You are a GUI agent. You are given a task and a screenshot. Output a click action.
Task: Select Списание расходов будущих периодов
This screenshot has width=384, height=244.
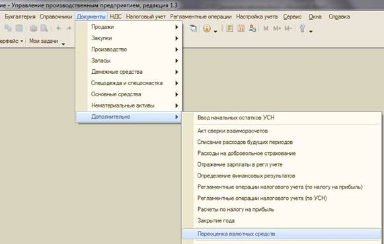(282, 142)
